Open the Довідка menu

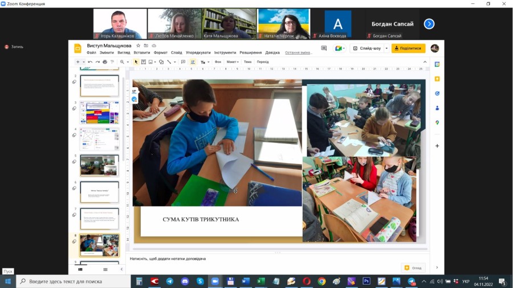click(x=272, y=52)
